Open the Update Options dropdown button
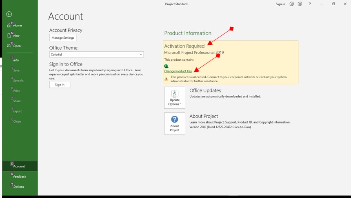Image resolution: width=351 pixels, height=198 pixels. coord(175,98)
